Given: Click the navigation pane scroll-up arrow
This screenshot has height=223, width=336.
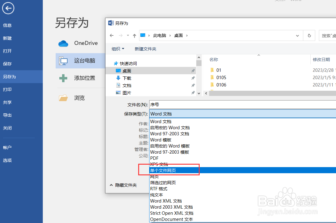Looking at the screenshot, I should (199, 57).
